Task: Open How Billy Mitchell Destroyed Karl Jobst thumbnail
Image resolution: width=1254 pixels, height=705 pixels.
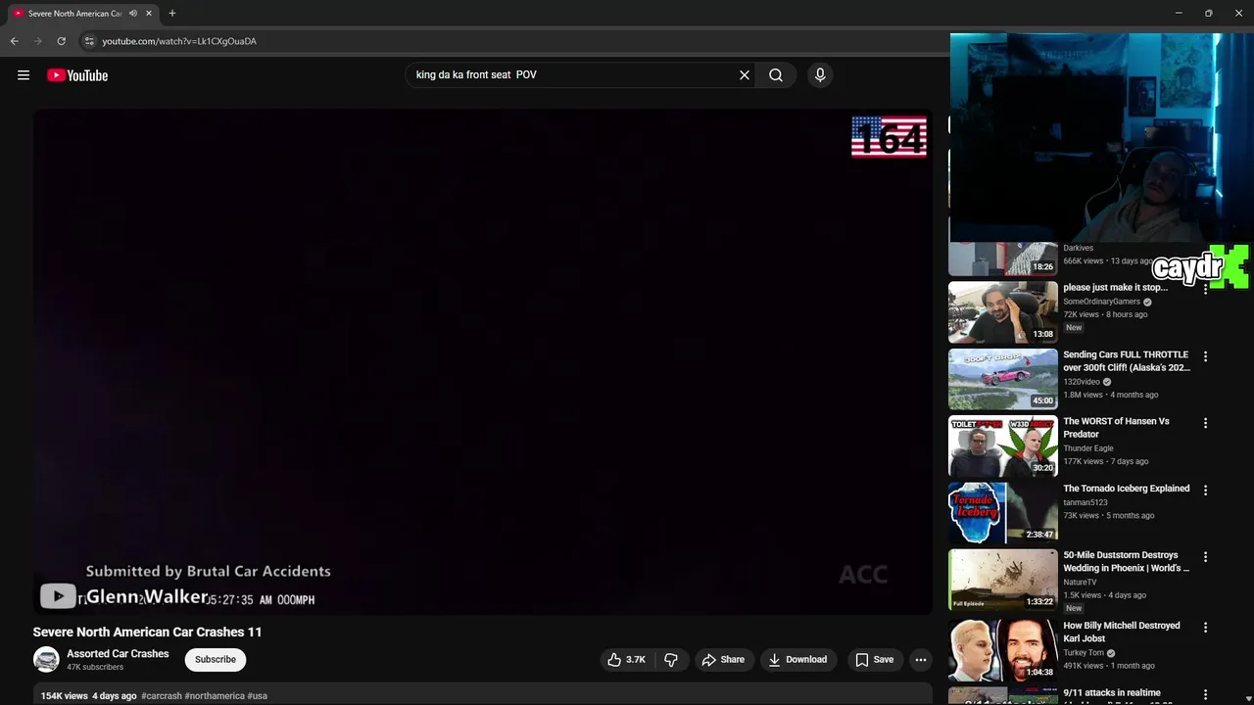Action: pyautogui.click(x=1003, y=650)
